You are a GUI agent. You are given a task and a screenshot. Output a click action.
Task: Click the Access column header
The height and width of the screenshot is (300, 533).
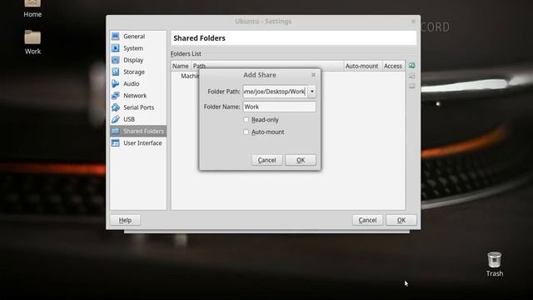coord(393,66)
